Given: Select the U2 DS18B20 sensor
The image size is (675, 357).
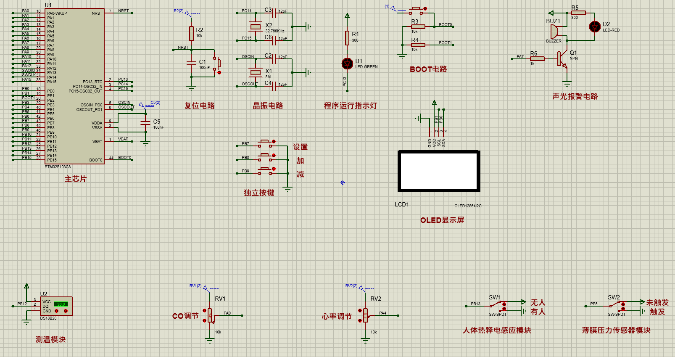Looking at the screenshot, I should pos(56,306).
